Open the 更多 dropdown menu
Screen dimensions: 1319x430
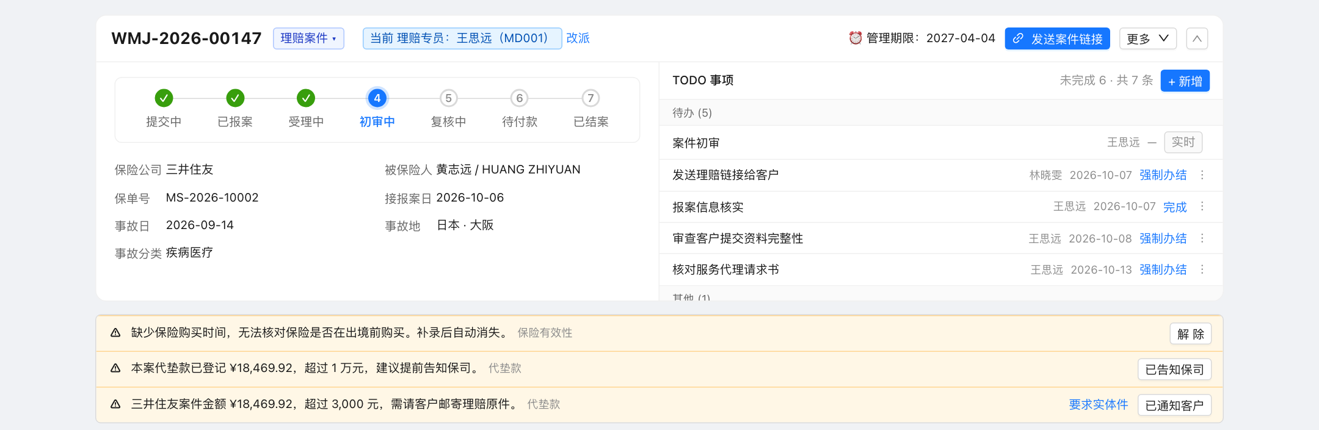point(1148,38)
